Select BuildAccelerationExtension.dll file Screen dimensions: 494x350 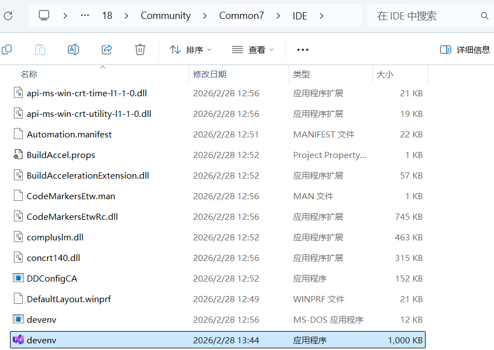(x=218, y=175)
